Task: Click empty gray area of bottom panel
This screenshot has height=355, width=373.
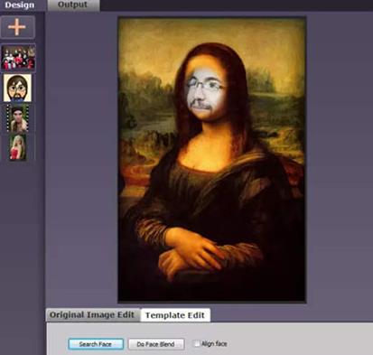Action: [286, 341]
